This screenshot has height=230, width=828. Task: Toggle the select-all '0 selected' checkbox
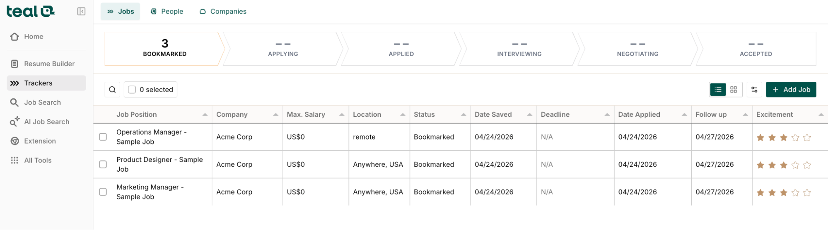[x=132, y=90]
